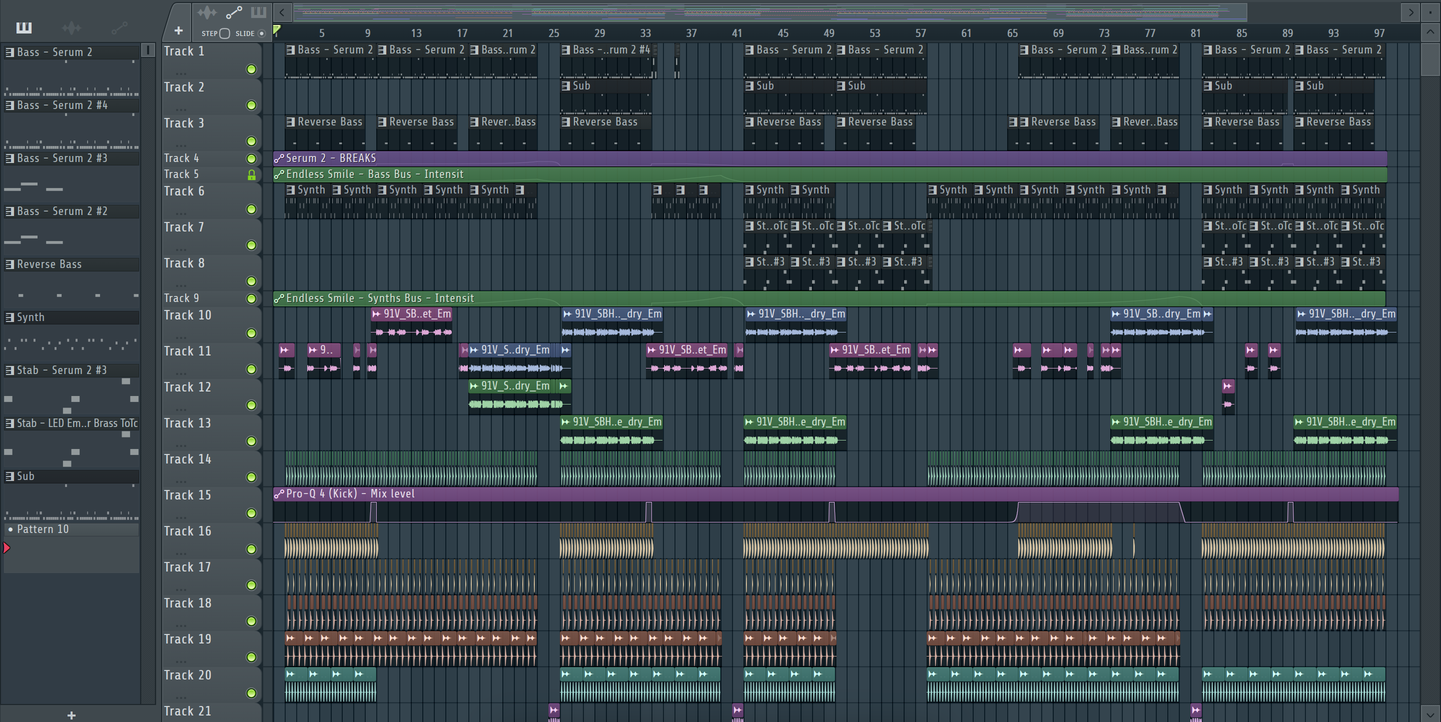
Task: Click the vertical scrollbar up arrow
Action: coord(1430,32)
